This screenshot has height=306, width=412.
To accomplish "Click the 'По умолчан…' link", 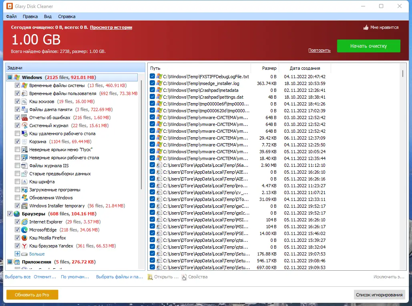I will click(75, 277).
